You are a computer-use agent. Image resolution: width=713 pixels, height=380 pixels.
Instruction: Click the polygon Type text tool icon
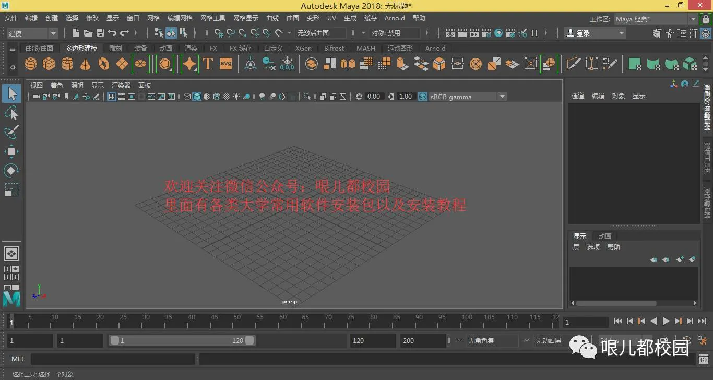pos(208,64)
